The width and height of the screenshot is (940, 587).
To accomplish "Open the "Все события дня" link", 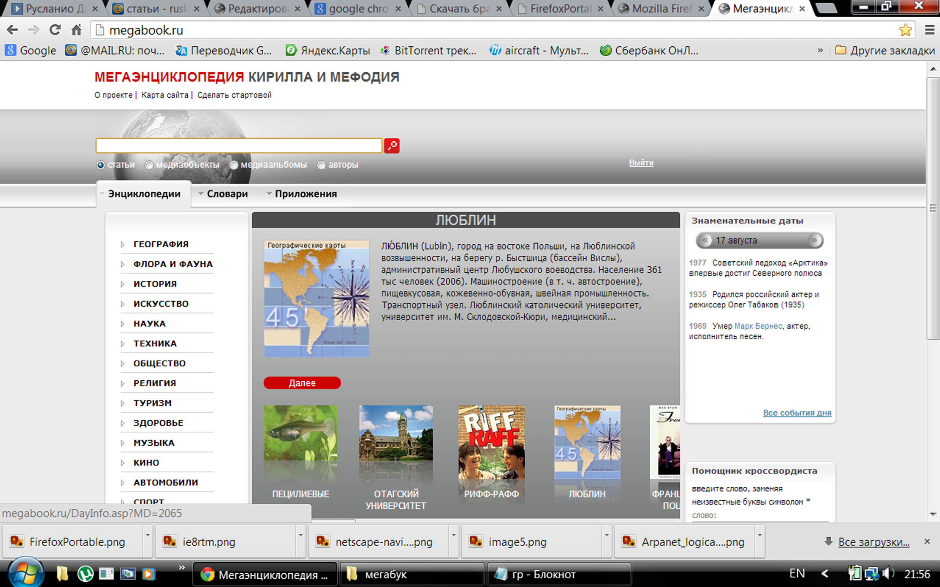I will 797,413.
